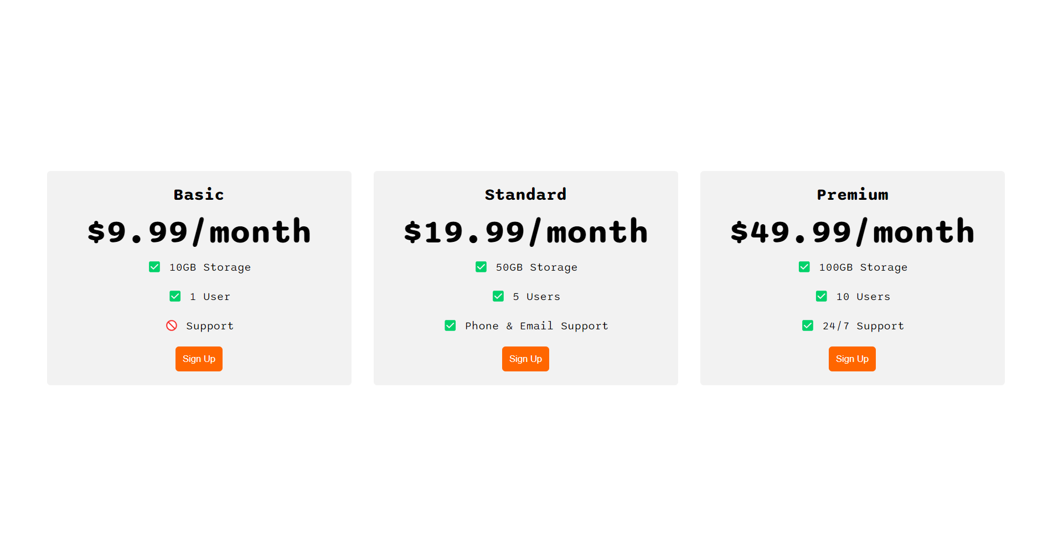This screenshot has width=1048, height=538.
Task: Select the Premium plan heading
Action: [x=852, y=195]
